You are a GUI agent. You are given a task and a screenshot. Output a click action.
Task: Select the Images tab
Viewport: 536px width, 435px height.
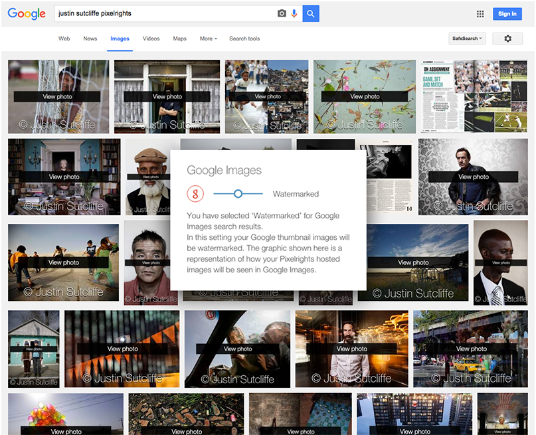(x=120, y=39)
